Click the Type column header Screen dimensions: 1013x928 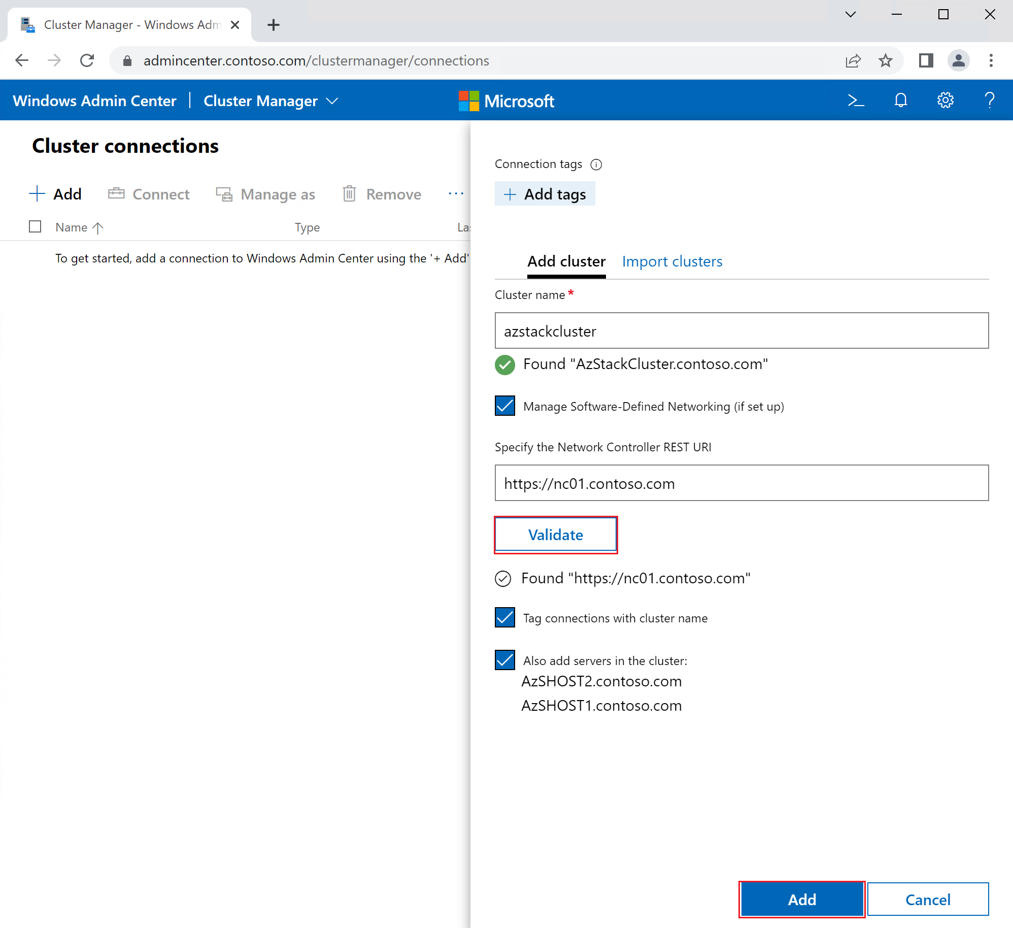pyautogui.click(x=307, y=227)
